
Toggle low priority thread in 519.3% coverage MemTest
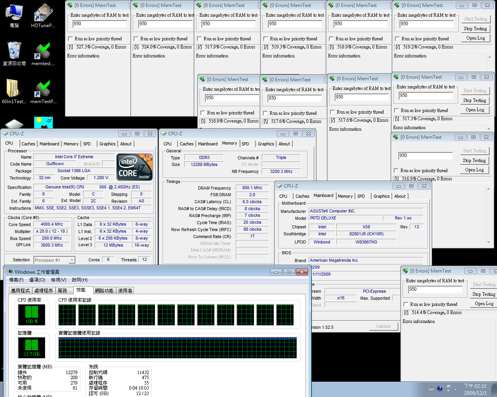click(x=266, y=39)
